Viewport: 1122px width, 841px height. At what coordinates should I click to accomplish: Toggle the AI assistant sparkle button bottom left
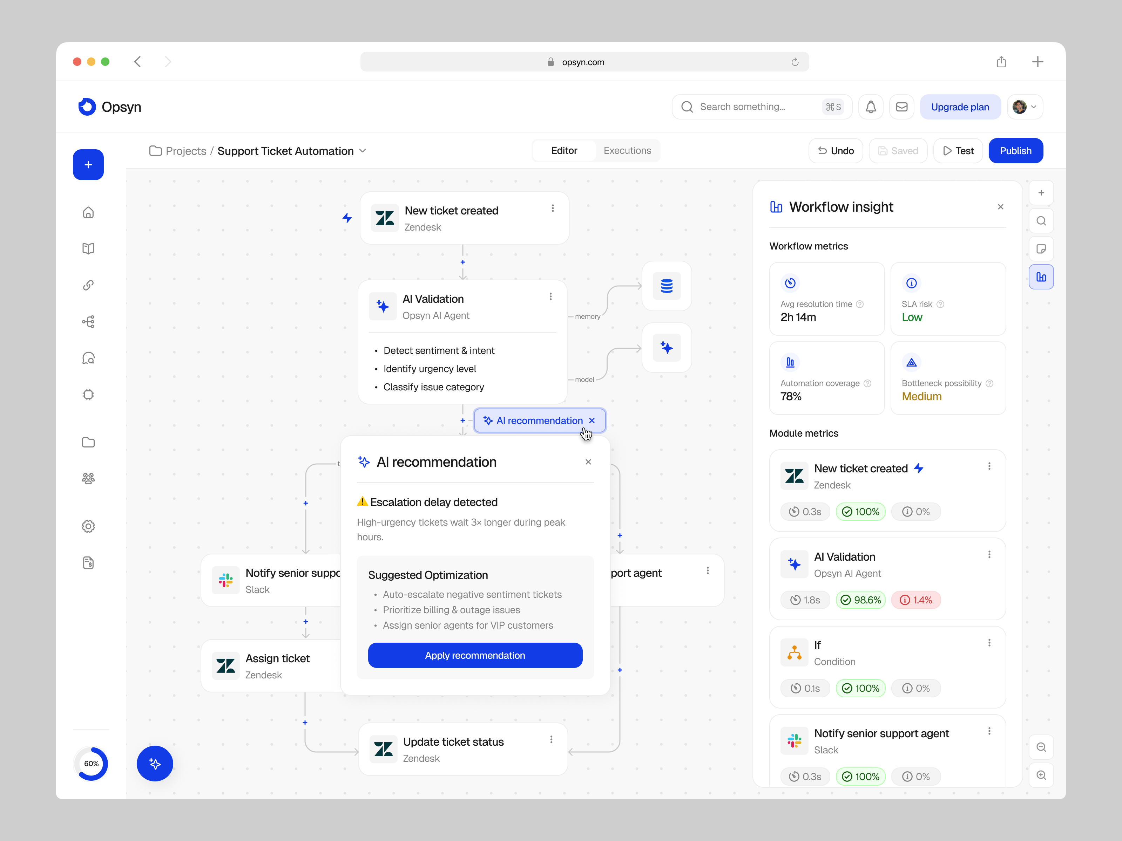(155, 764)
